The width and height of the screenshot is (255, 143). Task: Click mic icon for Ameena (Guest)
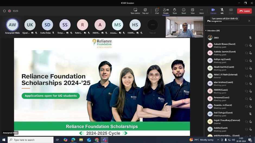coord(250,99)
